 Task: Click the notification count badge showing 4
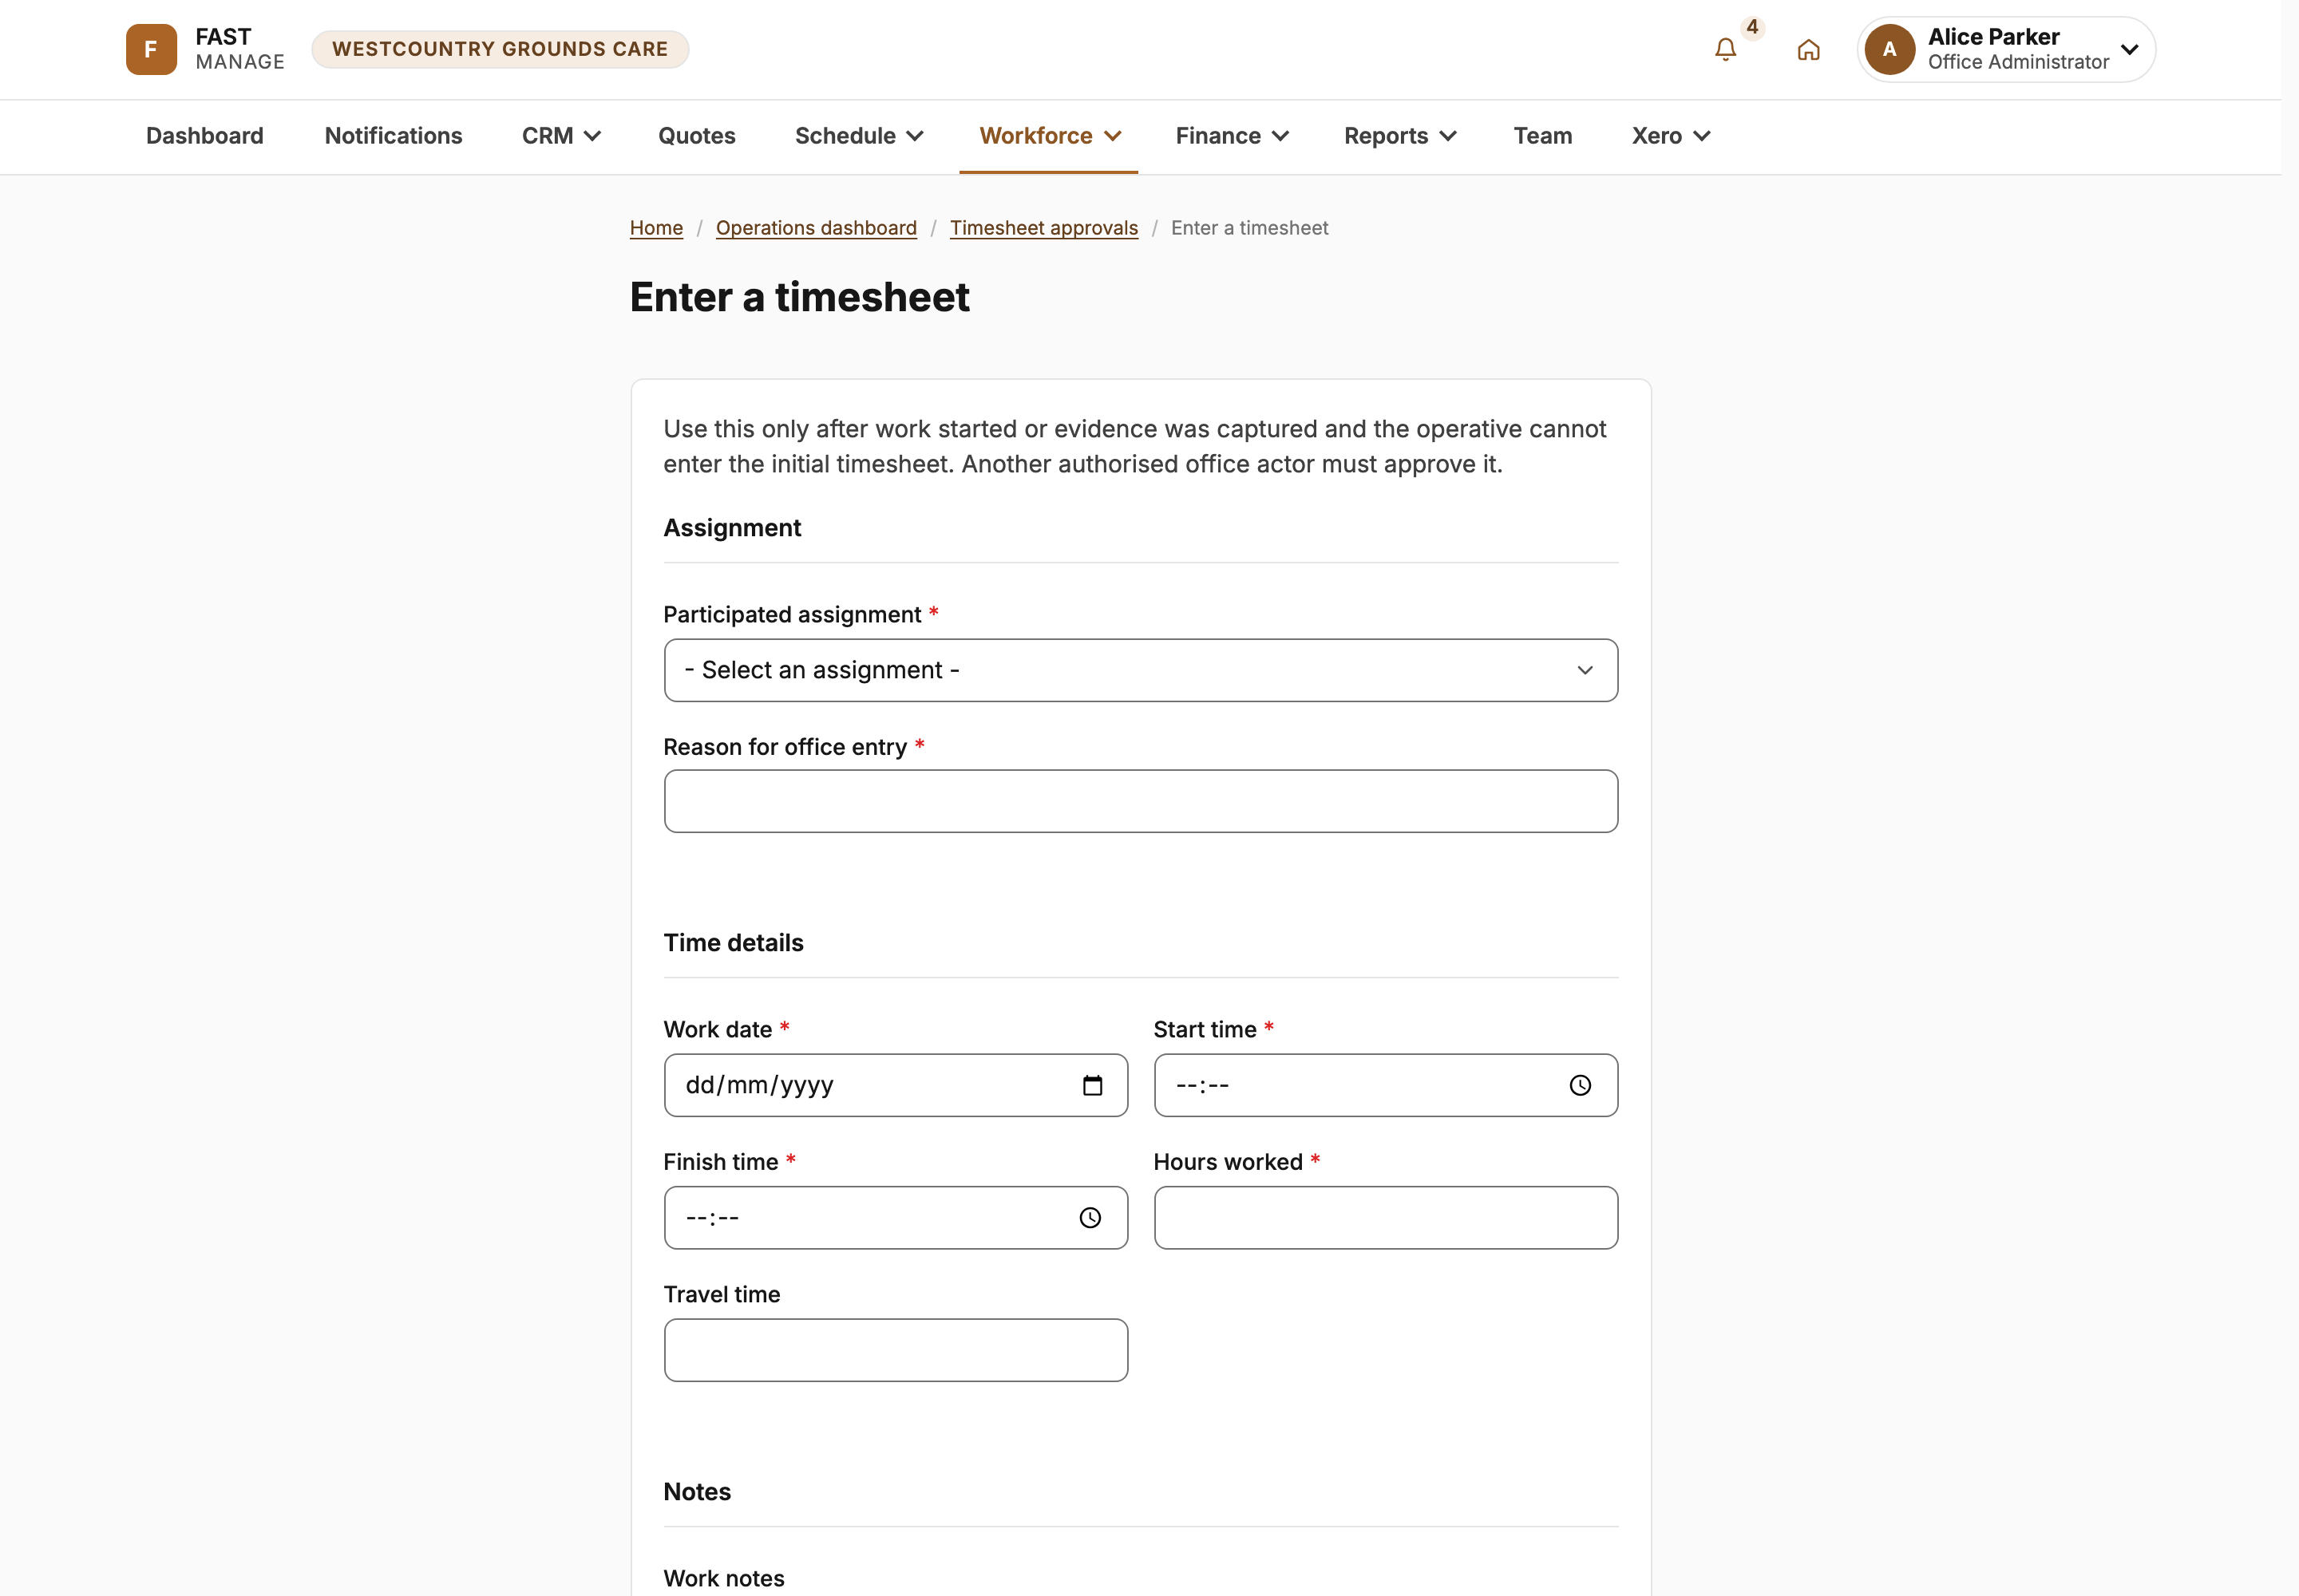pos(1751,27)
